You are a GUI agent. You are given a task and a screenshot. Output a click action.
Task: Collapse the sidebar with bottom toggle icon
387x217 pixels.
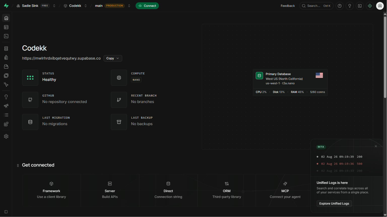point(6,212)
